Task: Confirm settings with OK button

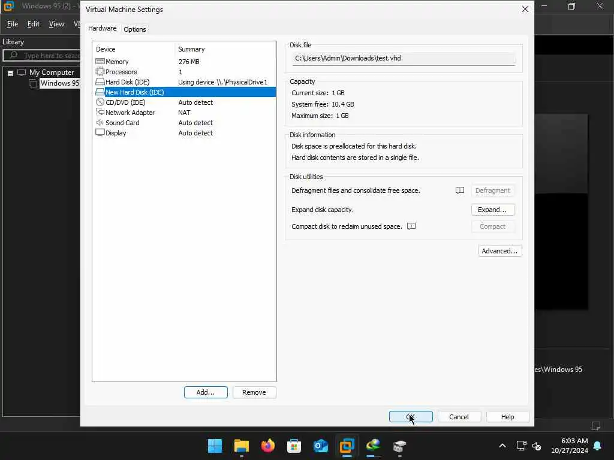Action: [411, 417]
